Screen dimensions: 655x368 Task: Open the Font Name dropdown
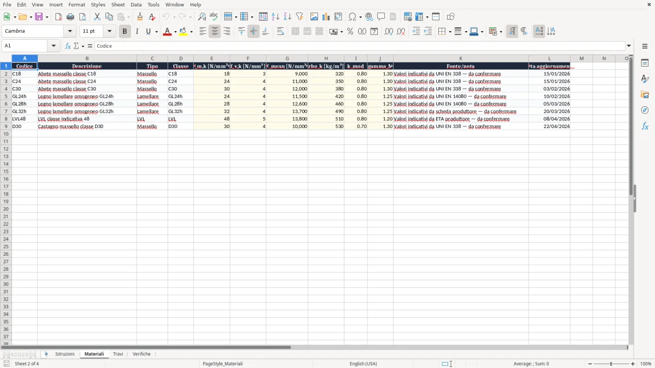click(x=70, y=32)
